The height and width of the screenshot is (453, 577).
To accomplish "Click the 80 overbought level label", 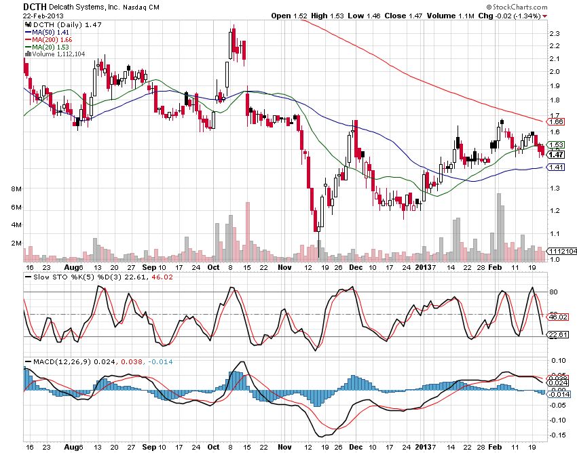I will (553, 292).
